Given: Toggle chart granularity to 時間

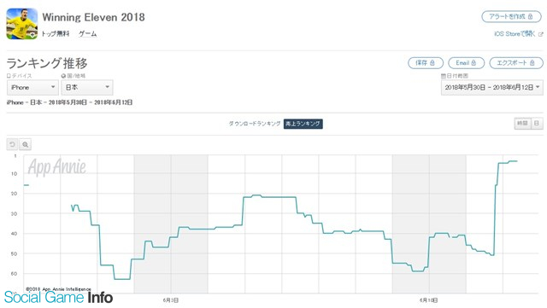Looking at the screenshot, I should 522,124.
